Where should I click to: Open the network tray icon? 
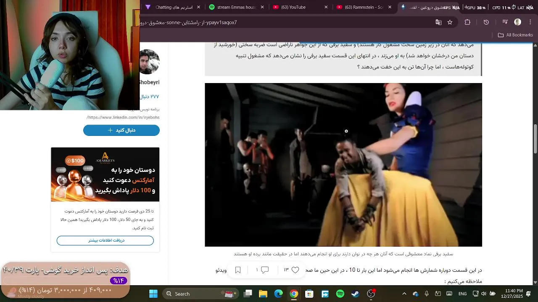pos(475,294)
